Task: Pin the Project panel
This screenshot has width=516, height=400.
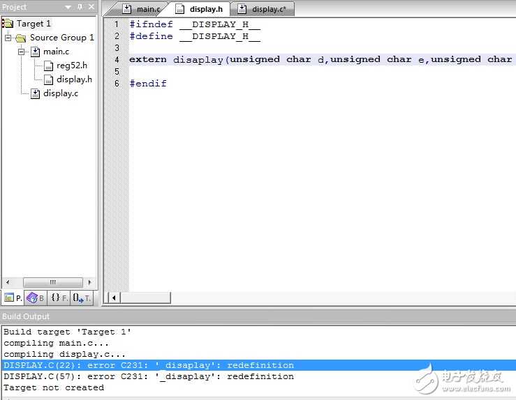Action: point(80,6)
